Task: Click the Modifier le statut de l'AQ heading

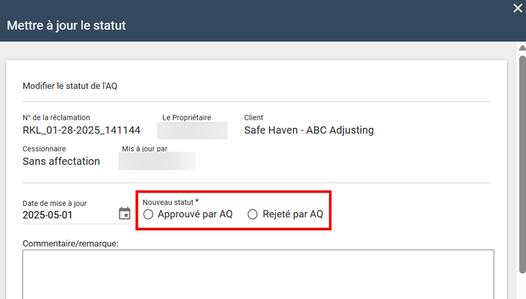Action: (70, 86)
